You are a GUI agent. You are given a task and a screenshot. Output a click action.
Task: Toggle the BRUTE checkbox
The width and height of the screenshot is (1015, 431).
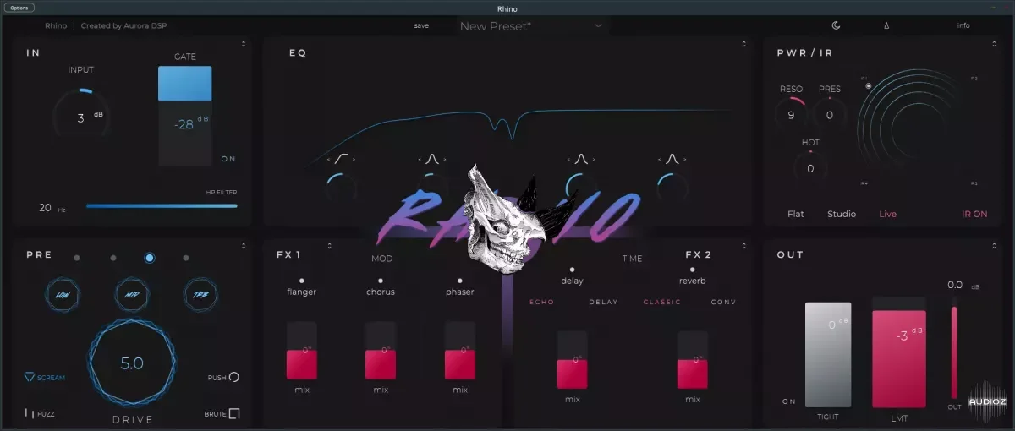222,414
